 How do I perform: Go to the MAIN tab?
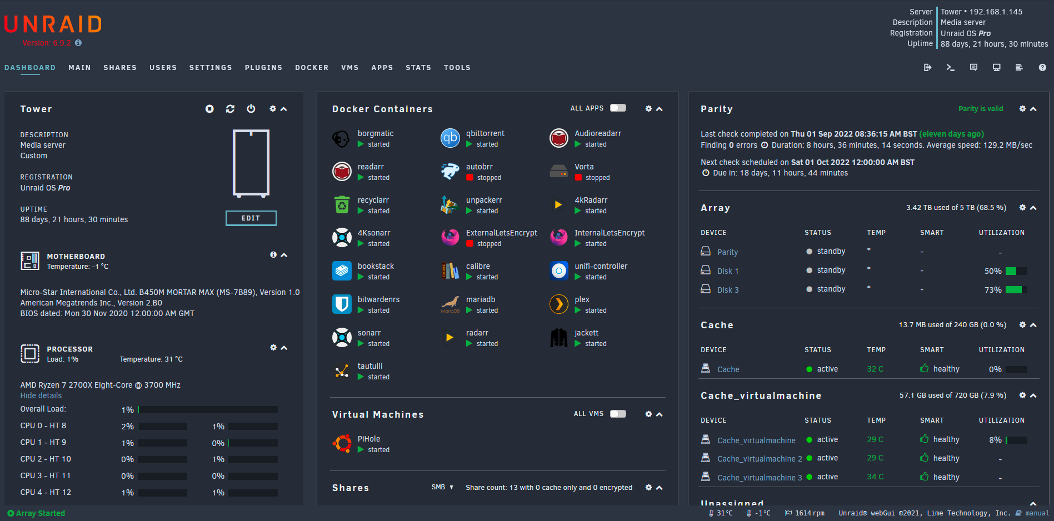click(79, 68)
